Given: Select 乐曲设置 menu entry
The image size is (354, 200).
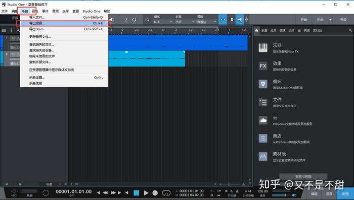Looking at the screenshot, I should pyautogui.click(x=64, y=78).
